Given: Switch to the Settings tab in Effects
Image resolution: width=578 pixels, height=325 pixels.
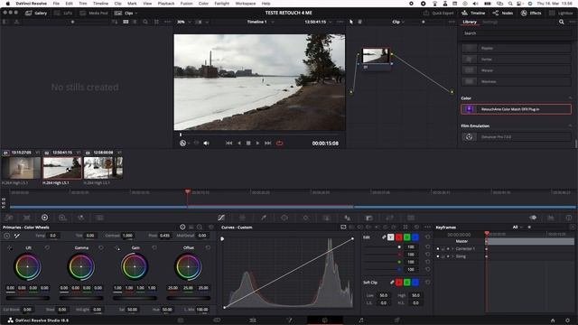Looking at the screenshot, I should pos(489,22).
